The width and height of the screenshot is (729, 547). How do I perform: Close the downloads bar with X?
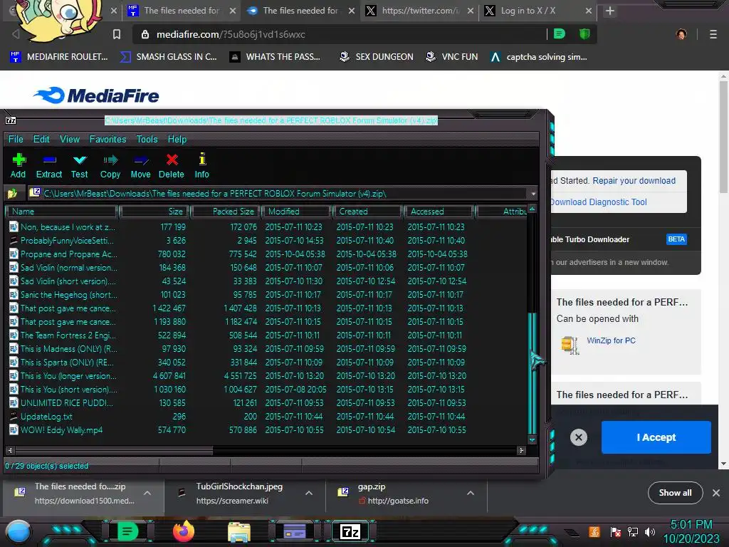pyautogui.click(x=716, y=493)
